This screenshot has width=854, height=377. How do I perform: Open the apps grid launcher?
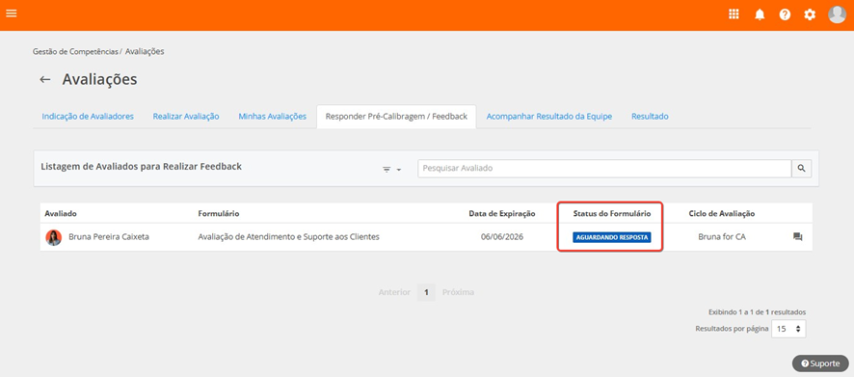734,14
